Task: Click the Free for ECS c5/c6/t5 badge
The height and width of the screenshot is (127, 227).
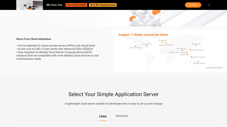Action: click(x=76, y=5)
